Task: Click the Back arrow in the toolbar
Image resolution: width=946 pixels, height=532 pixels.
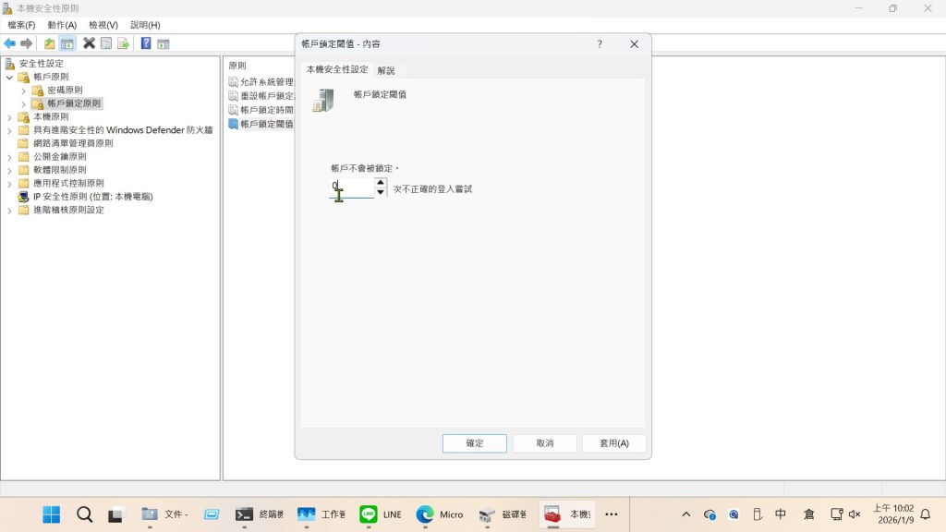Action: [9, 43]
